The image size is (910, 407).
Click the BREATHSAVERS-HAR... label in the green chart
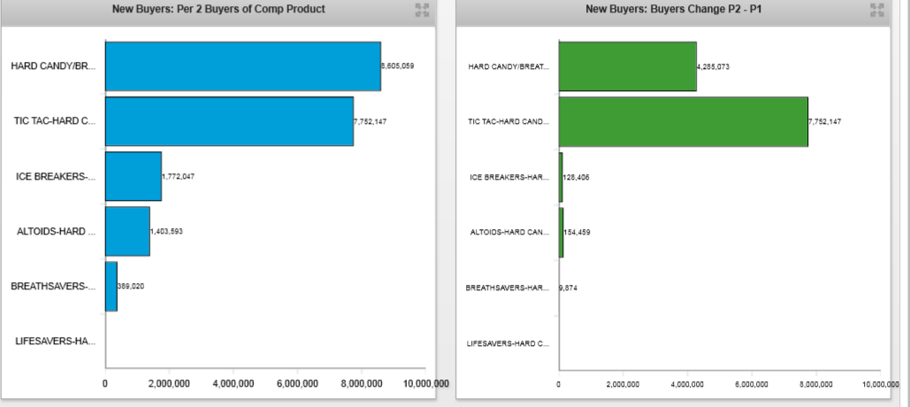pos(508,288)
